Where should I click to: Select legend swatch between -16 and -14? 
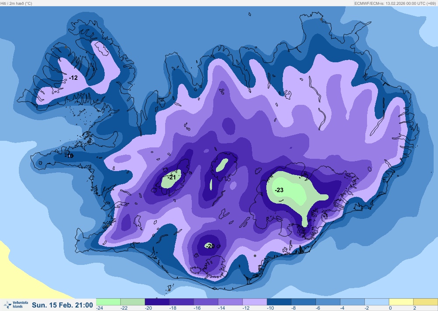(206, 302)
